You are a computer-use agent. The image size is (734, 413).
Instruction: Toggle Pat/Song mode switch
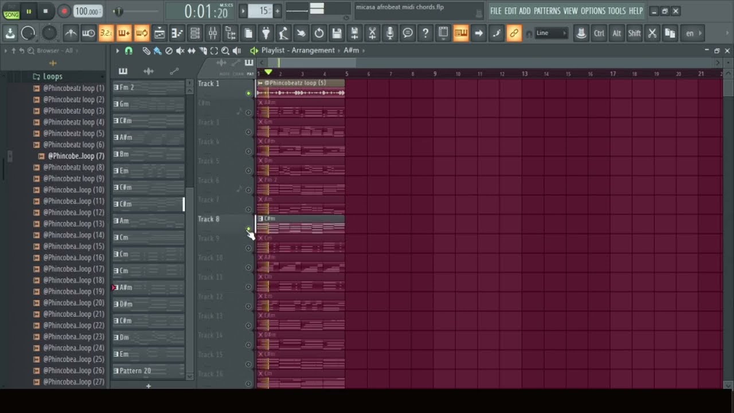pos(11,11)
